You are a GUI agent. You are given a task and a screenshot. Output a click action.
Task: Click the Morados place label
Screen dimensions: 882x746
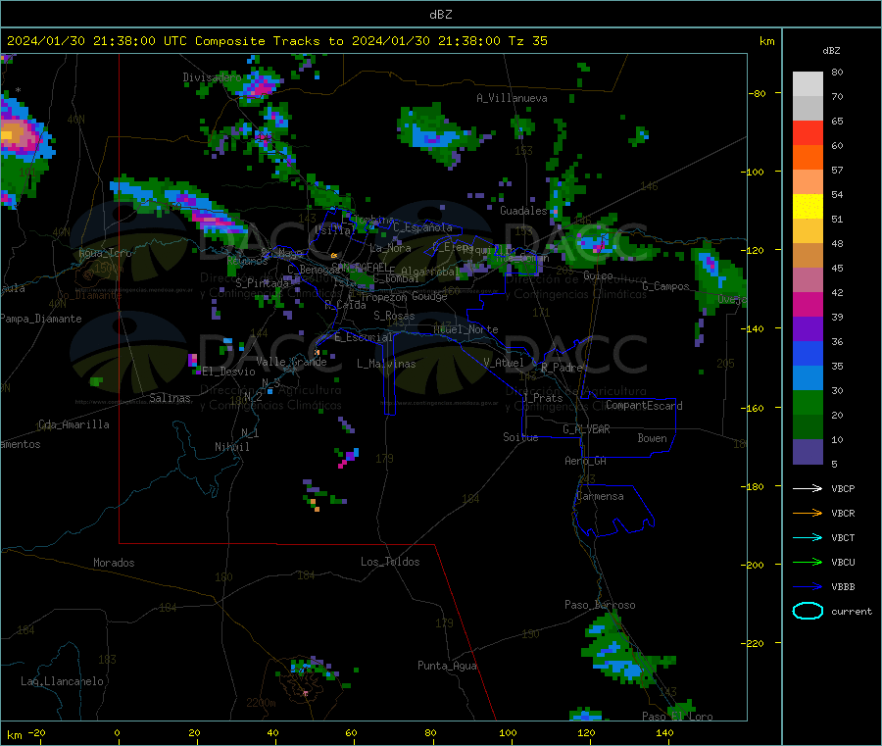click(x=114, y=563)
